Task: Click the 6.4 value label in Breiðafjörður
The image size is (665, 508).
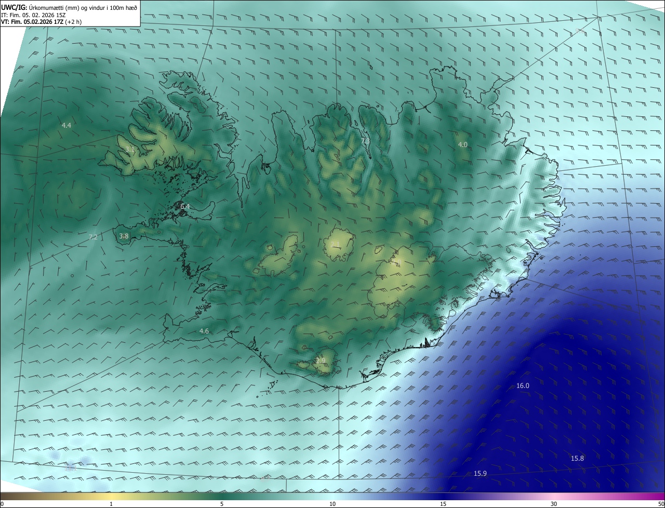Action: pos(185,207)
